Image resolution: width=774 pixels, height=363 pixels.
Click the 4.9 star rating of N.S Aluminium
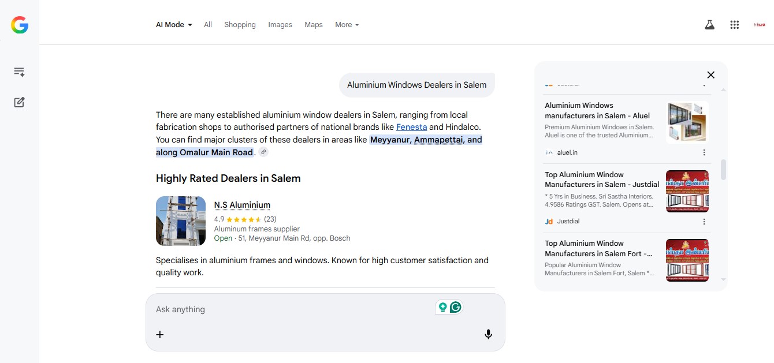point(245,219)
